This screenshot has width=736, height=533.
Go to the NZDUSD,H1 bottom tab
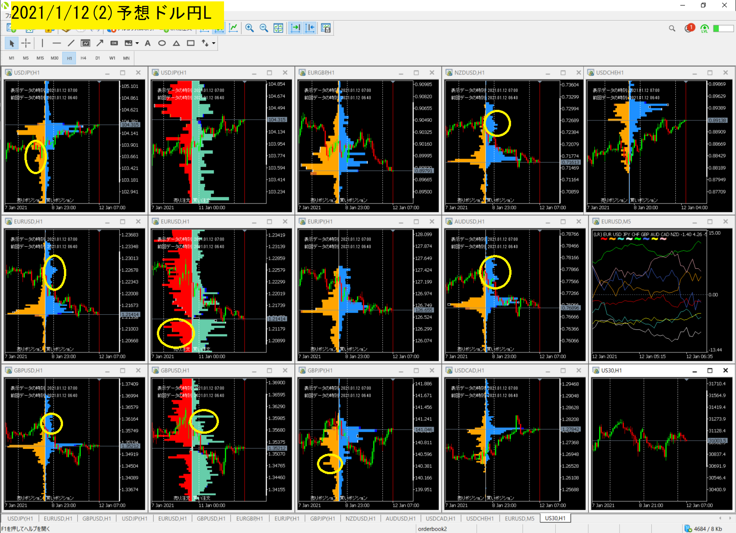point(361,519)
